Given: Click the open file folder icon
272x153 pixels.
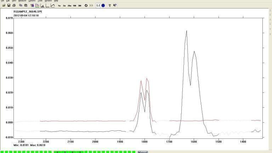Looking at the screenshot, I should click(x=4, y=6).
